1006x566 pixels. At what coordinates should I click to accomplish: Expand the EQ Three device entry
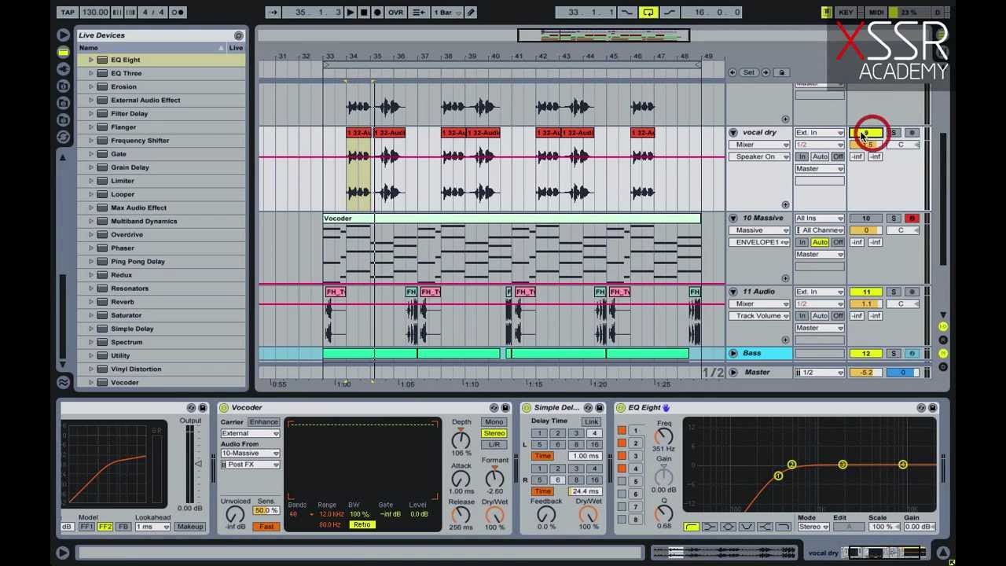[91, 73]
